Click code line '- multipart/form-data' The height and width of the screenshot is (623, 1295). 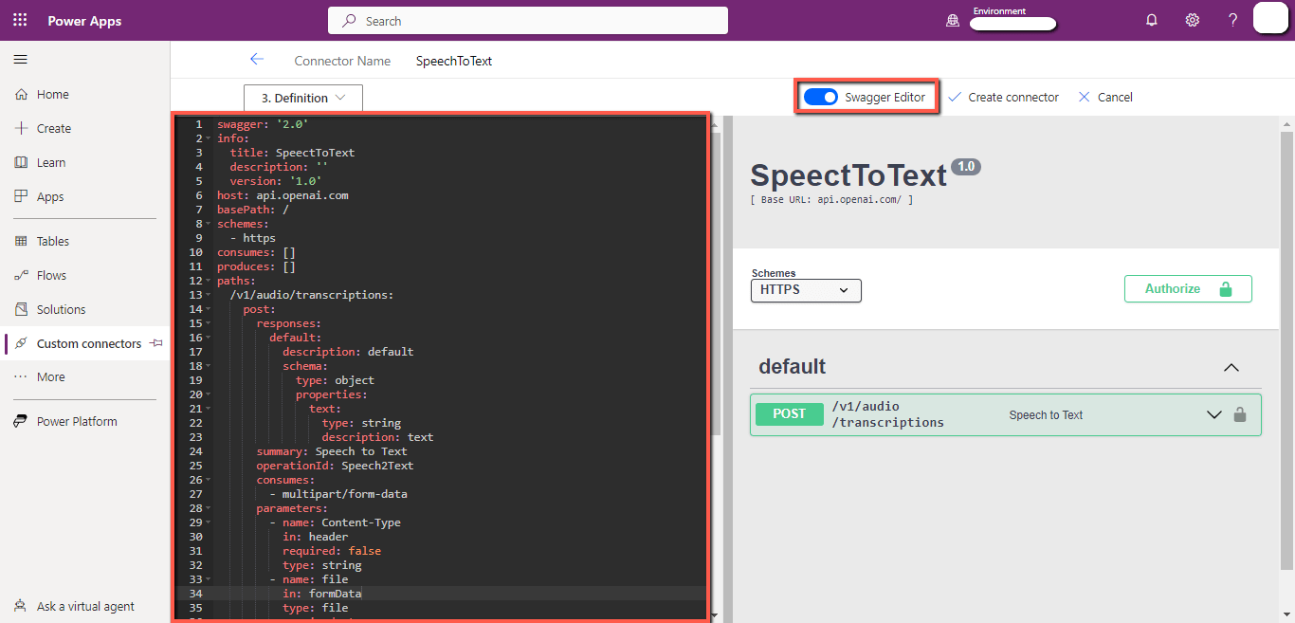click(338, 494)
